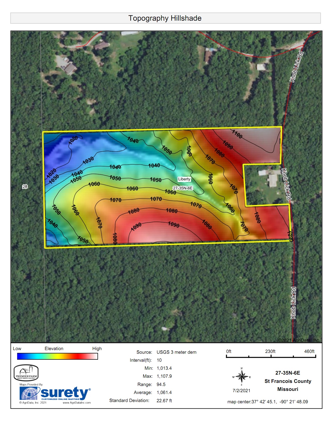Image resolution: width=329 pixels, height=426 pixels.
Task: Click the map center coordinates text
Action: click(268, 402)
